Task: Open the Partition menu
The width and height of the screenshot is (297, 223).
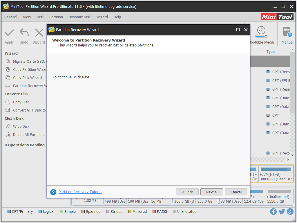Action: [56, 17]
